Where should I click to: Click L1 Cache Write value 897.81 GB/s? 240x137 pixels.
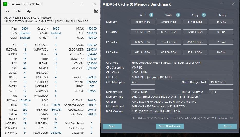tap(169, 32)
